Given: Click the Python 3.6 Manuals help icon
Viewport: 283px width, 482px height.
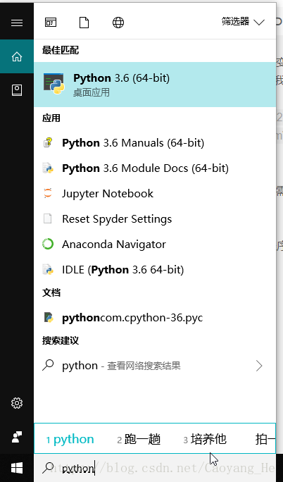Looking at the screenshot, I should [48, 142].
